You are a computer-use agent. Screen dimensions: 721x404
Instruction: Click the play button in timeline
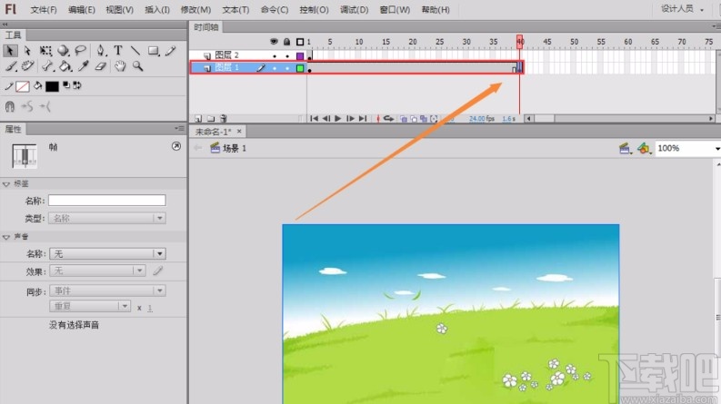(x=338, y=118)
